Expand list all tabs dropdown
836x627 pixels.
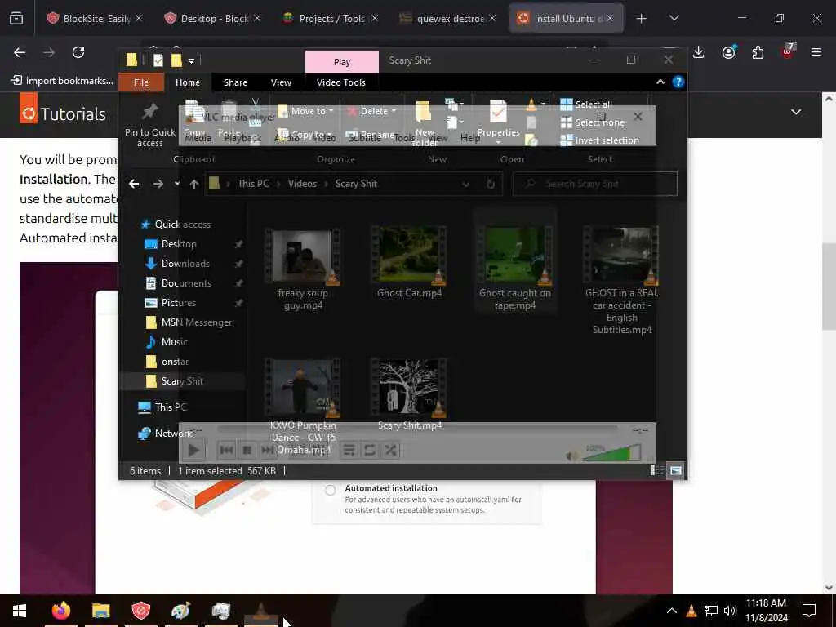pos(674,18)
